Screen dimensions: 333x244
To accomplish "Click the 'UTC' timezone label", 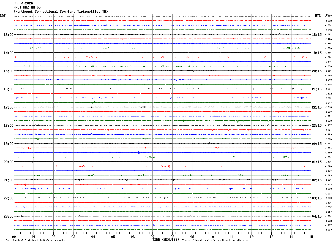I will [x=318, y=16].
